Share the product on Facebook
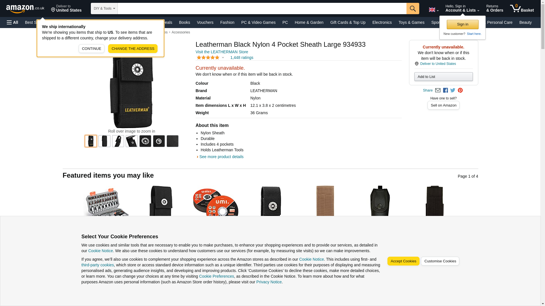The width and height of the screenshot is (545, 306). pyautogui.click(x=445, y=90)
